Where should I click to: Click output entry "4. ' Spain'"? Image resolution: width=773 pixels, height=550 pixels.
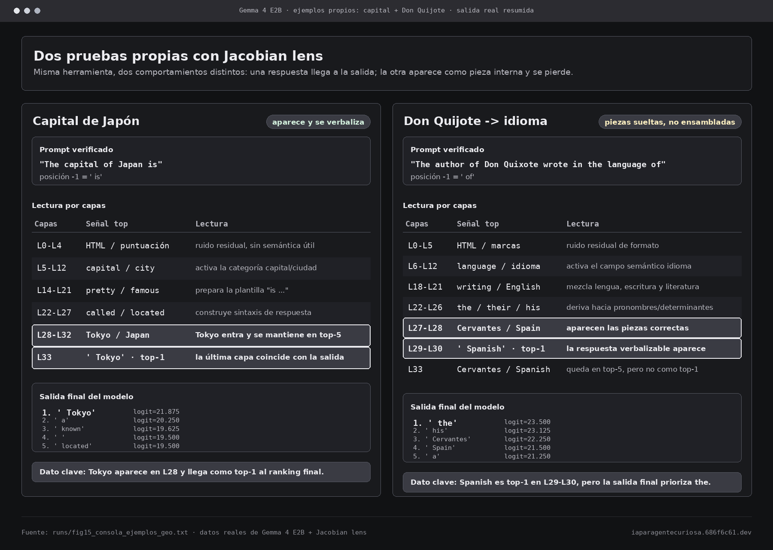(x=434, y=448)
